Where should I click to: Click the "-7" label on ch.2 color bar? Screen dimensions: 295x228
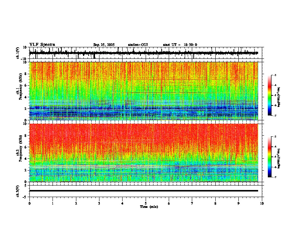275,177
